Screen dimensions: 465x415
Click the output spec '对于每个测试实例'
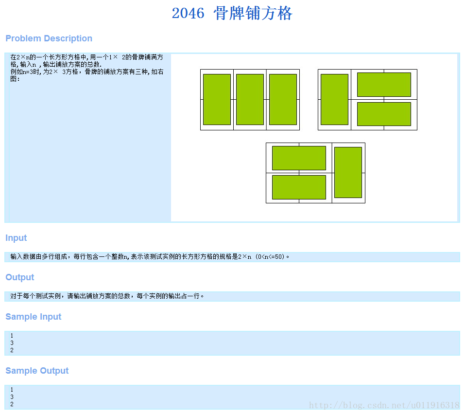pos(107,296)
